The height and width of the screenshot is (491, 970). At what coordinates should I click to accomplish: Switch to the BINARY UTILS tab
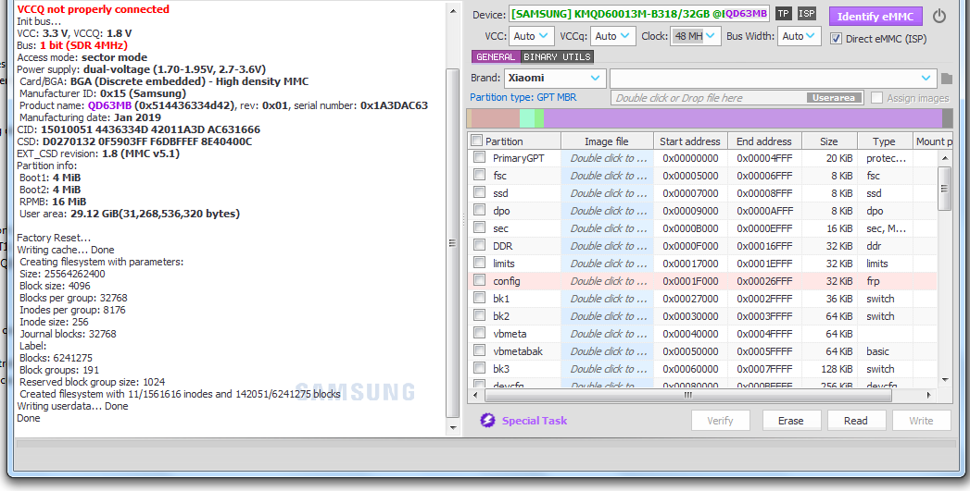558,56
